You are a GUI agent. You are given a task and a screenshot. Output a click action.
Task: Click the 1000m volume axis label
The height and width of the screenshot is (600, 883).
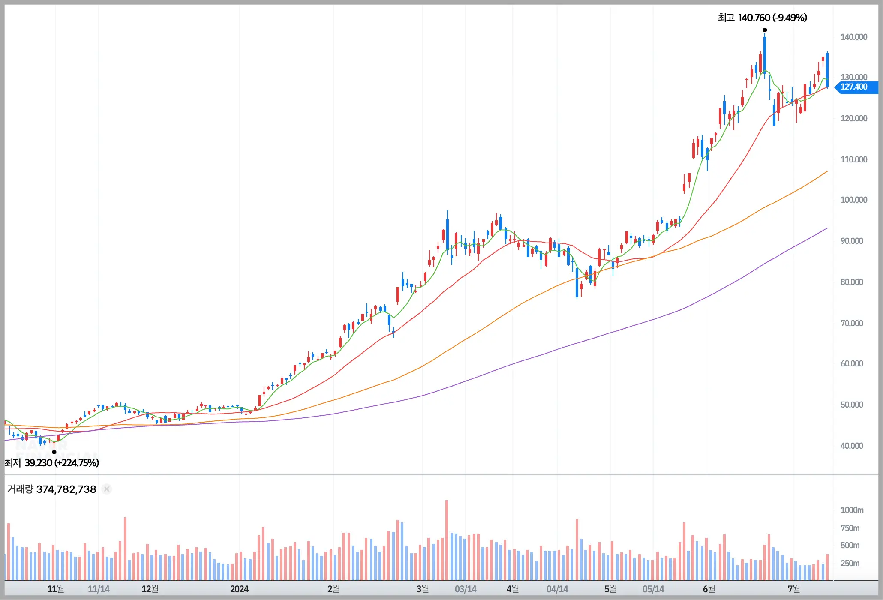(852, 510)
